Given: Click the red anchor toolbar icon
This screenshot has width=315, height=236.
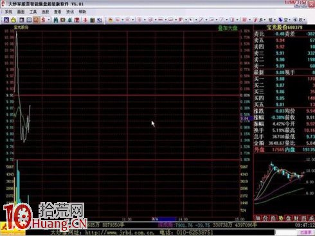Looking at the screenshot, I should point(85,20).
